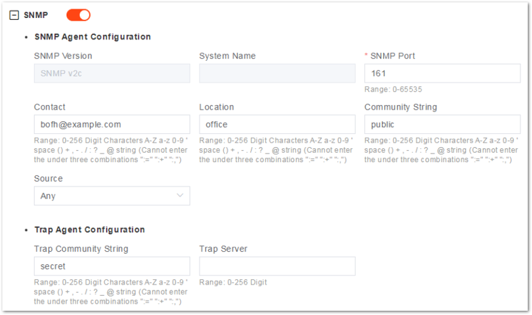The image size is (532, 315).
Task: Collapse the SNMP section minus icon
Action: click(14, 15)
